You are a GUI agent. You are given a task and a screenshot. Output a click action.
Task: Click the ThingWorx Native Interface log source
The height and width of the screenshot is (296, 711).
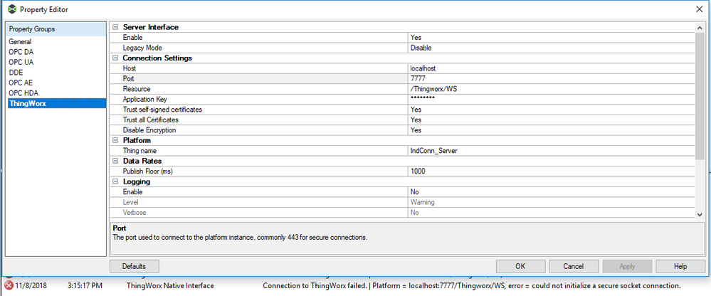[170, 286]
